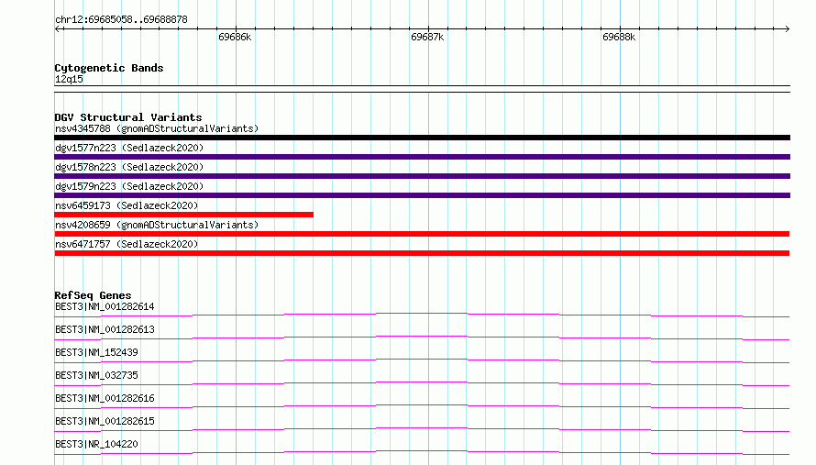
Task: Select the BEST3|NM_001282615 transcript label
Action: coord(105,421)
